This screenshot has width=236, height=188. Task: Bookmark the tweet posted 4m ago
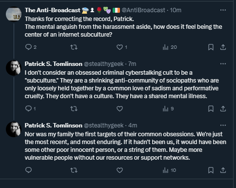pyautogui.click(x=211, y=170)
